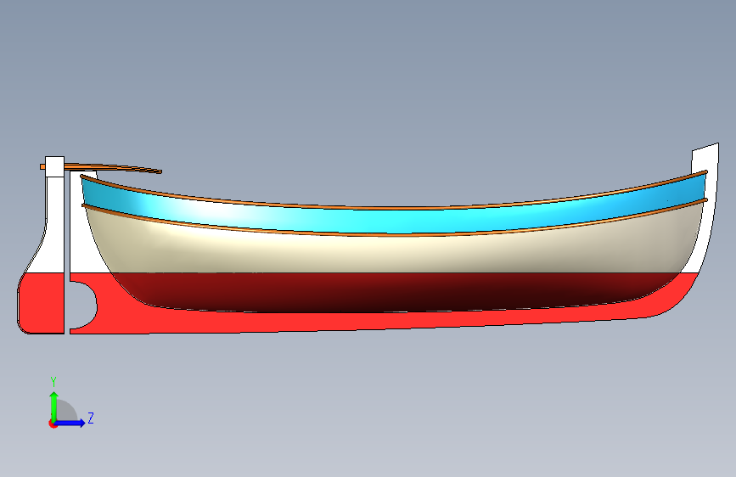Click the red origin ball of the triad
Viewport: 736px width, 477px height.
pyautogui.click(x=53, y=424)
